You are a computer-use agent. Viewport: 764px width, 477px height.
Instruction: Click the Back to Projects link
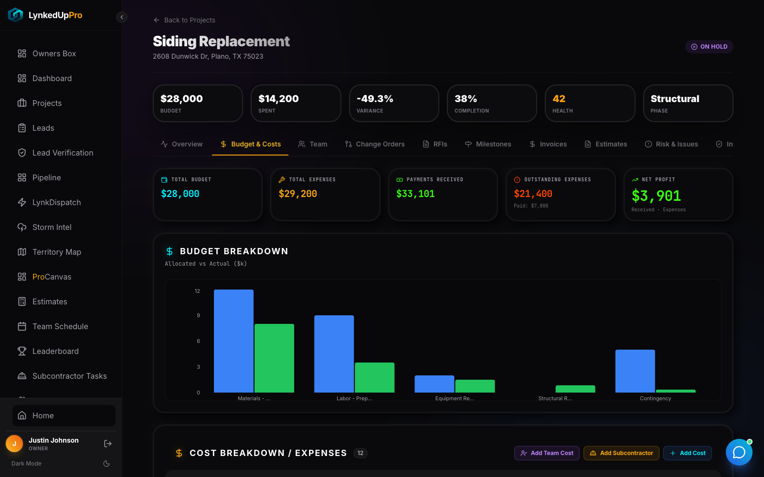coord(184,20)
